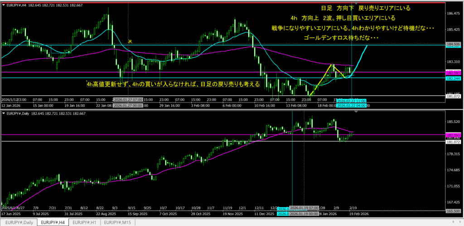Switch to the EURJPY#,Daily tab

pos(19,222)
